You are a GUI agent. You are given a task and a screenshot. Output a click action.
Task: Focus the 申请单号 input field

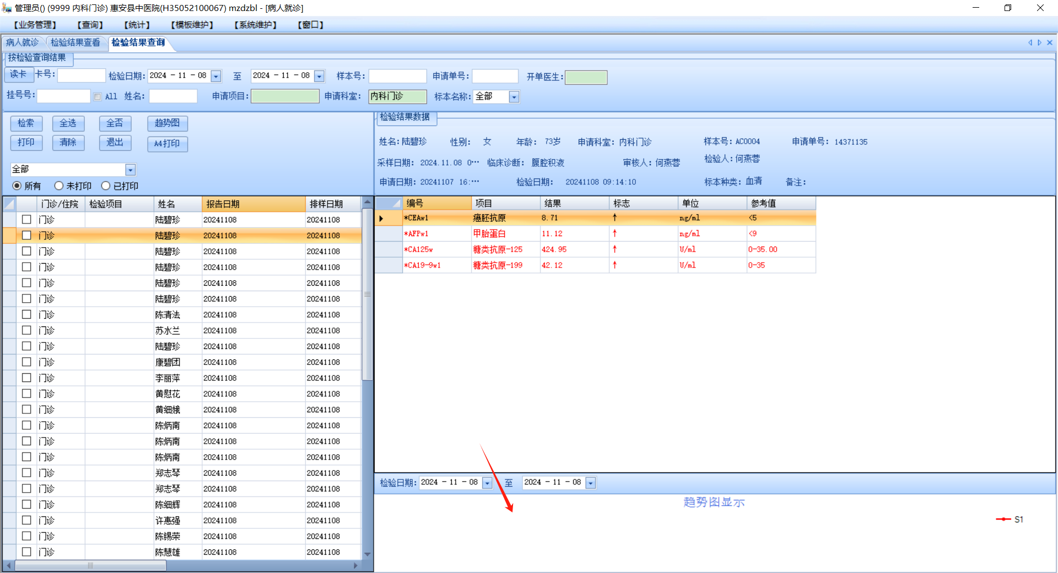click(x=495, y=76)
